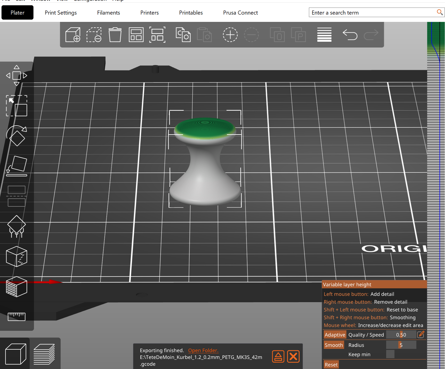The image size is (445, 369).
Task: Open the Paint-on supports tool
Action: [17, 226]
